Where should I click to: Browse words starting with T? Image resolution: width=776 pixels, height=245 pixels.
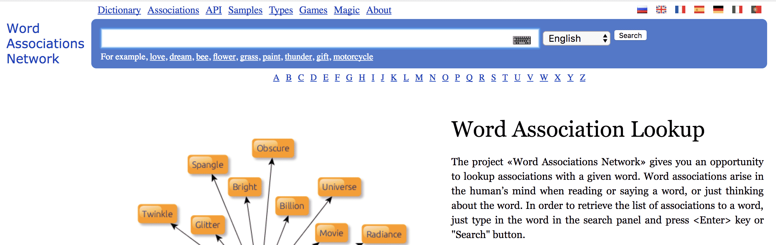click(505, 78)
